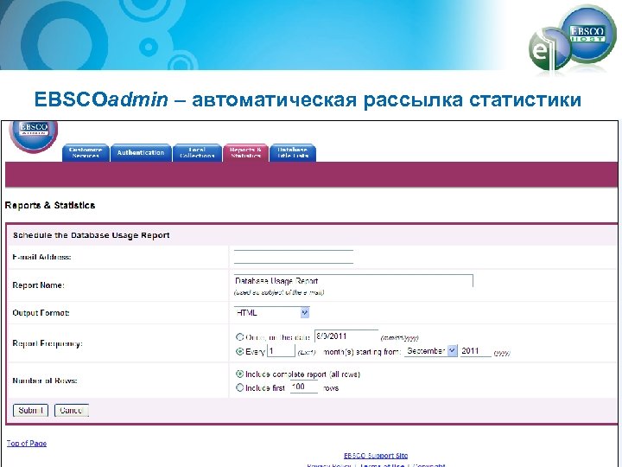Click the starting year field 2011

[x=476, y=351]
